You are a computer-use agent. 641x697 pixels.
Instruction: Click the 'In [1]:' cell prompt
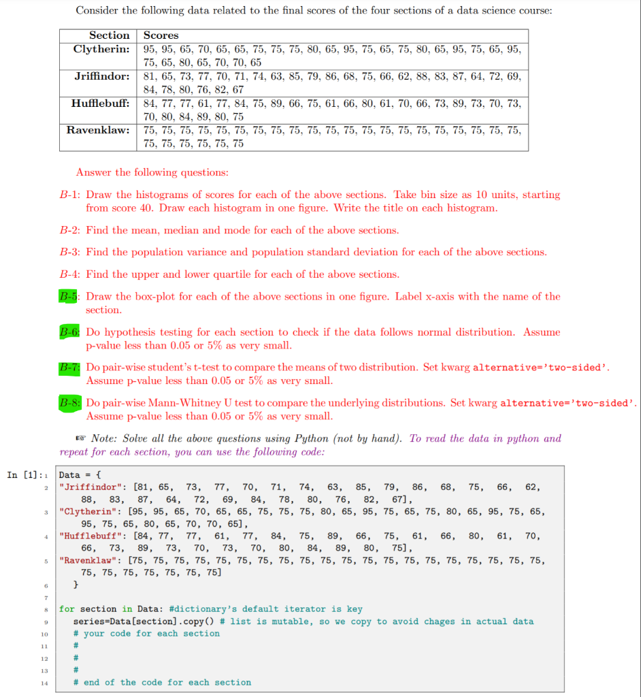pos(25,475)
